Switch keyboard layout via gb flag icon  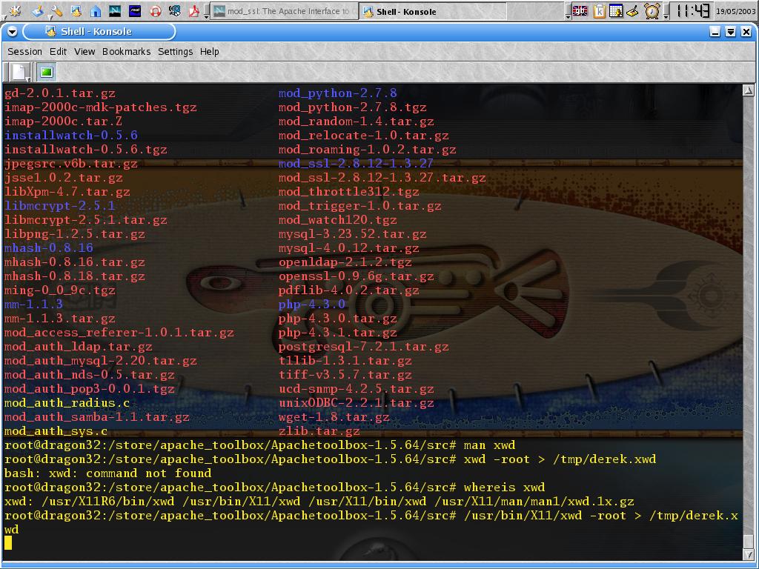580,10
